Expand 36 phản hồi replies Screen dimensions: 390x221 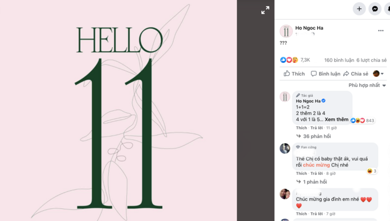tap(314, 136)
